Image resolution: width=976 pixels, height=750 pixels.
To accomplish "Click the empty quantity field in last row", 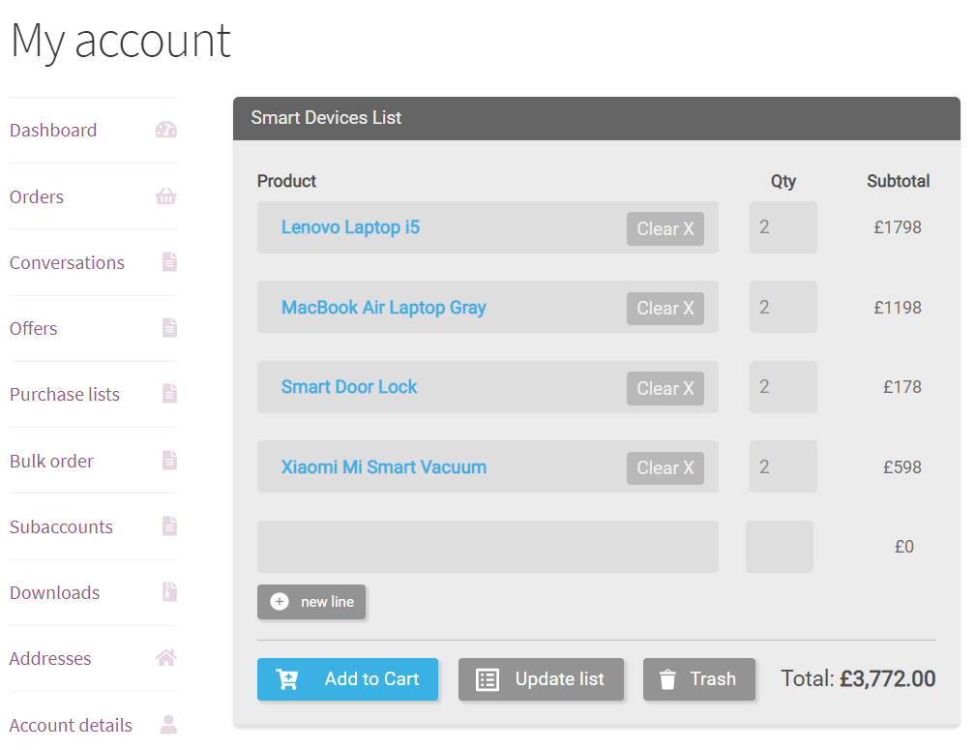I will click(x=780, y=547).
